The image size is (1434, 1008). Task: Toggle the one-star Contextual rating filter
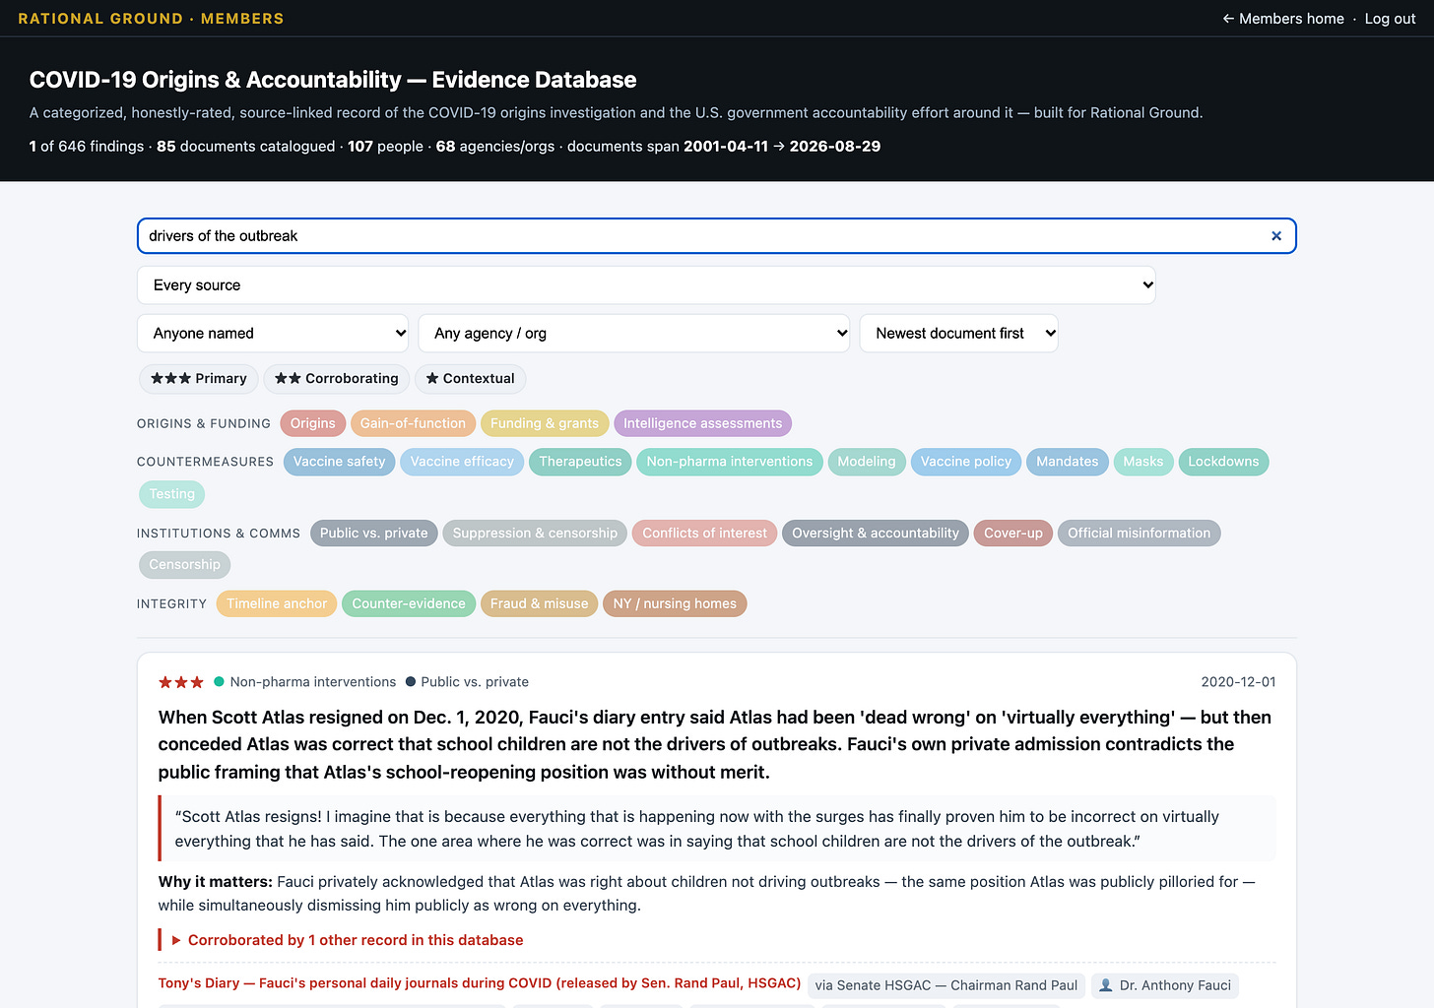point(470,379)
